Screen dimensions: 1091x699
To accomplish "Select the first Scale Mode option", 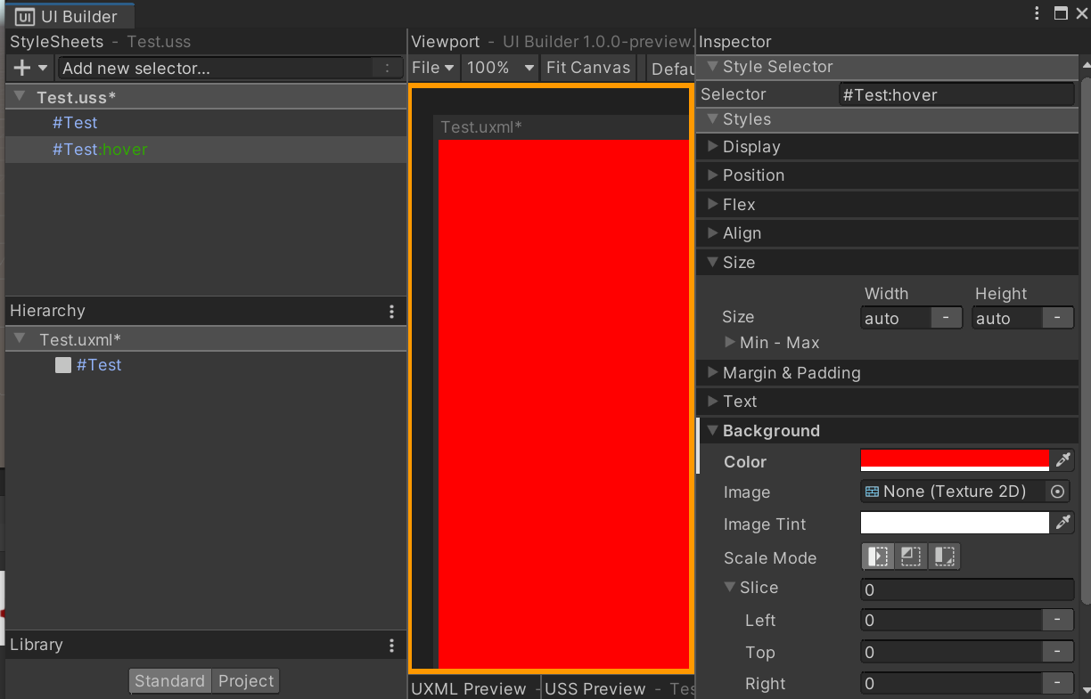I will click(x=877, y=556).
